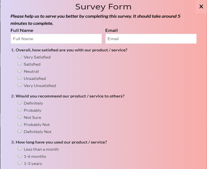This screenshot has height=169, width=207.
Task: Choose the Satisfied radio option
Action: point(20,64)
